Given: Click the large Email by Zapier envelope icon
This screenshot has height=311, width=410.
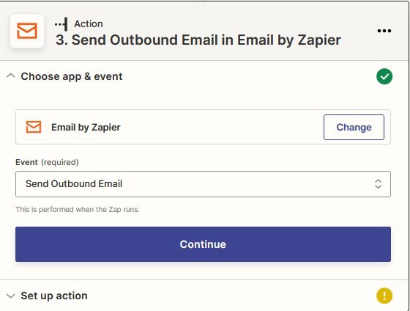Looking at the screenshot, I should click(27, 31).
